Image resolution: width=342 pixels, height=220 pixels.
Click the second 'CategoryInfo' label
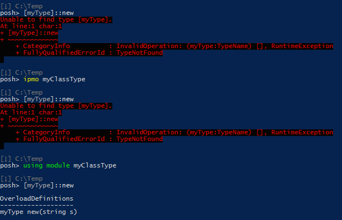click(x=46, y=133)
